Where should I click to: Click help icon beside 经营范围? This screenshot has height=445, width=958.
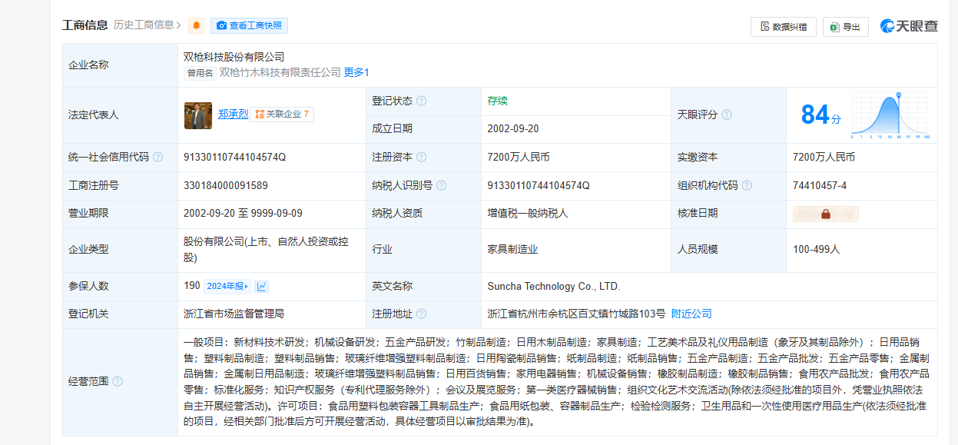click(118, 381)
